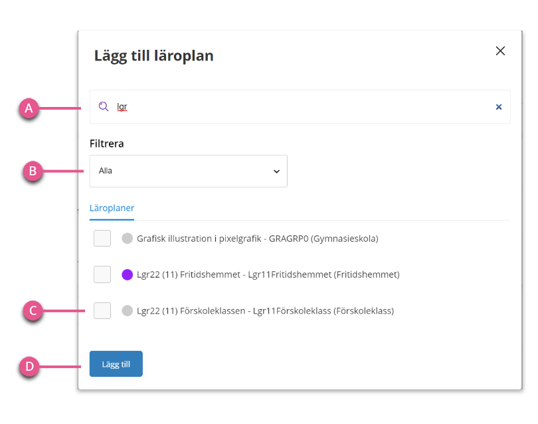Close the Lägg till läroplan dialog
This screenshot has height=424, width=538.
[500, 51]
